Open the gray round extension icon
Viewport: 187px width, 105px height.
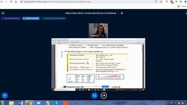[167, 1]
